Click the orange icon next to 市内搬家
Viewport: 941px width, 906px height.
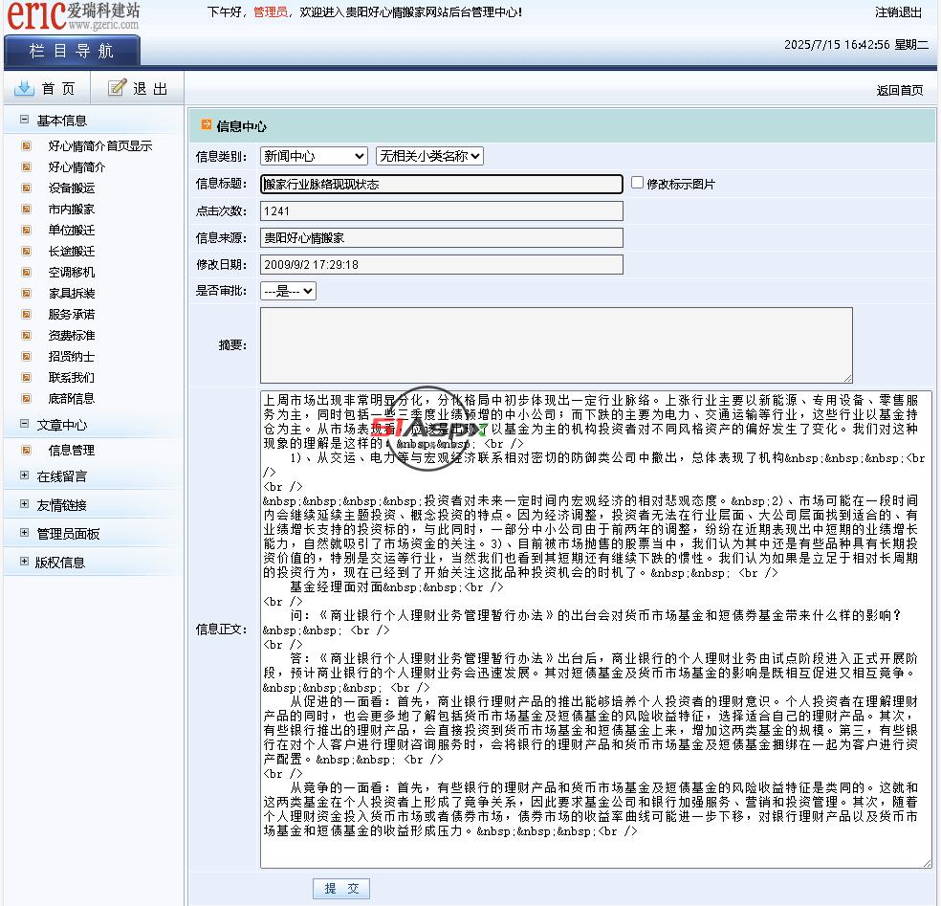[x=26, y=209]
